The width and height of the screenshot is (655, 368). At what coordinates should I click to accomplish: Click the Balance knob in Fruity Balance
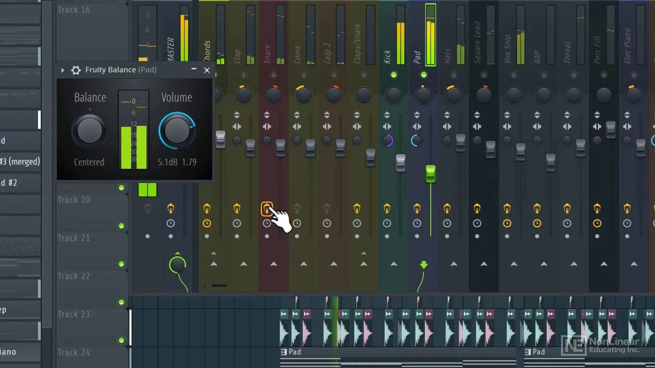coord(90,131)
